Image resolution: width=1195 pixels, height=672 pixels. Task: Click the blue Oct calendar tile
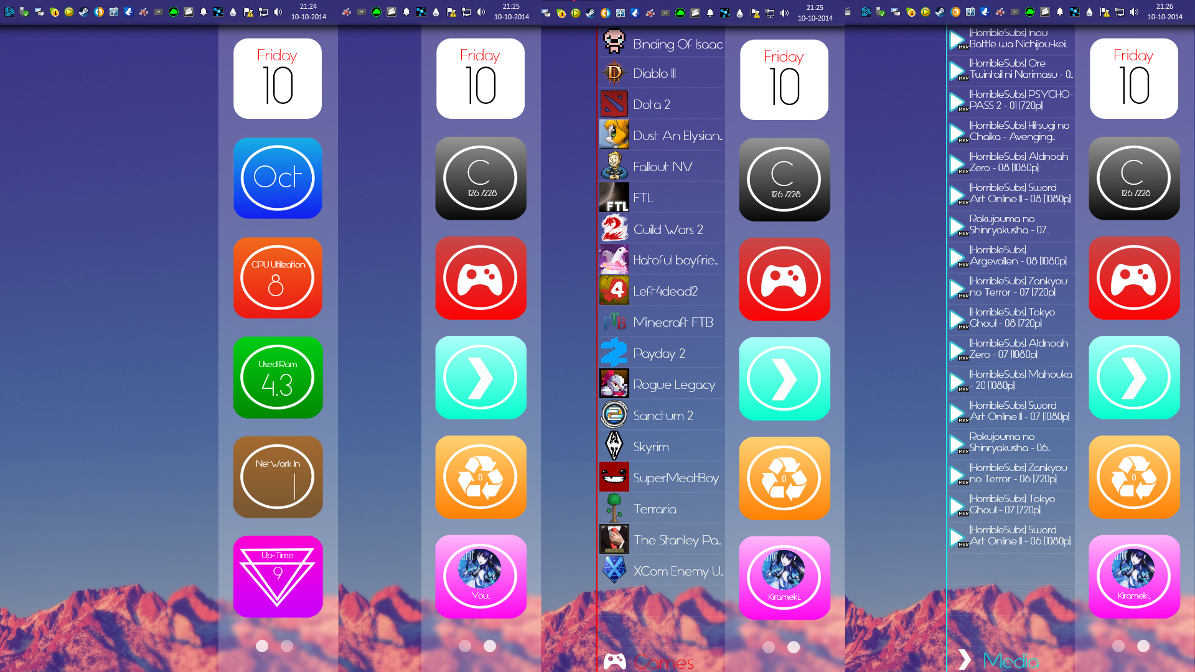click(278, 179)
